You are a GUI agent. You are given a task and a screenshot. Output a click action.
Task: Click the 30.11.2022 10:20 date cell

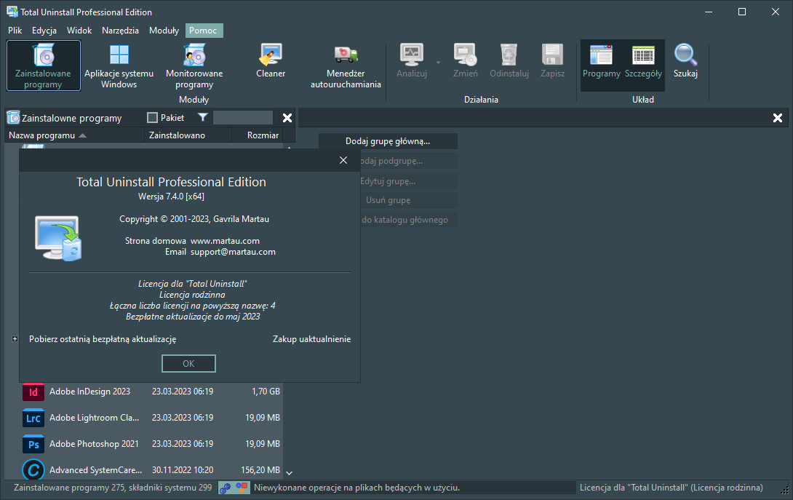pyautogui.click(x=183, y=470)
